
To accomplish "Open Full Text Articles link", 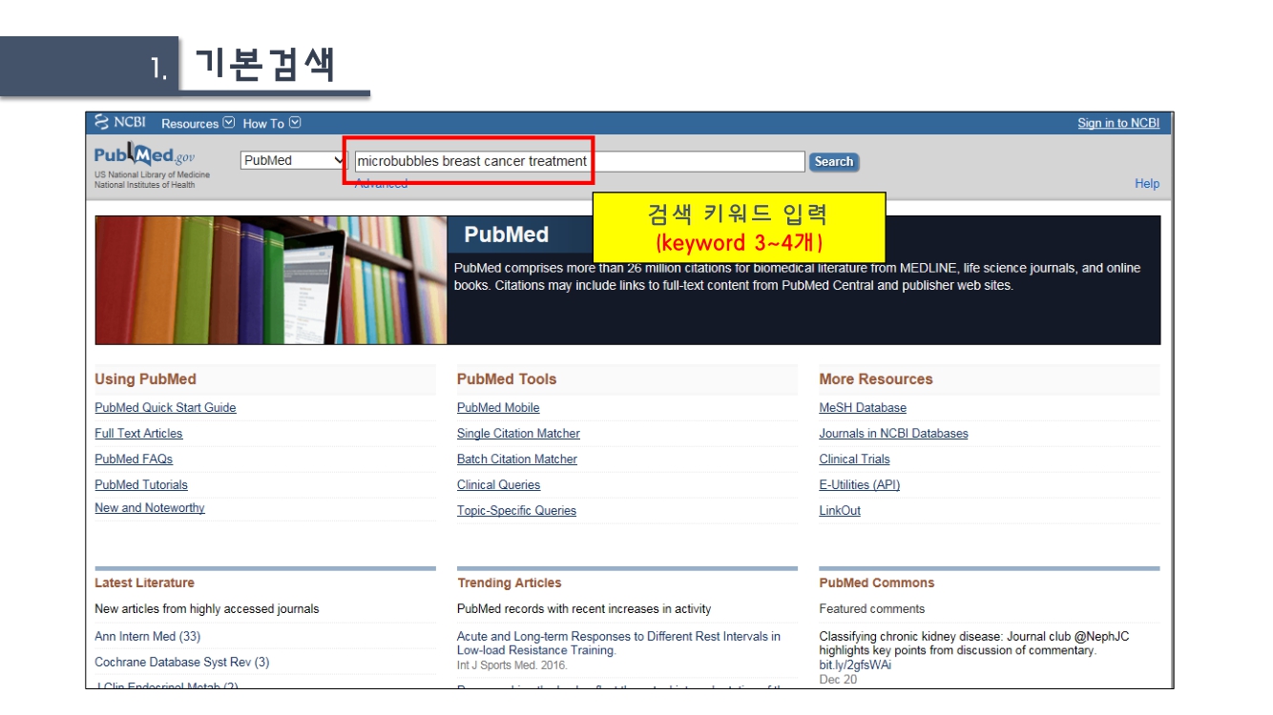I will coord(138,434).
